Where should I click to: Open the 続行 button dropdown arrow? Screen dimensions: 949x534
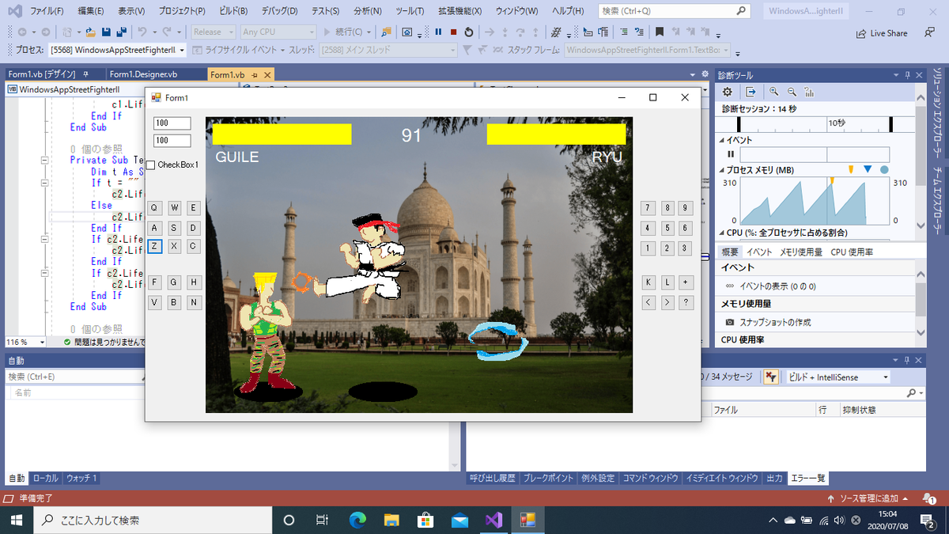(x=369, y=32)
